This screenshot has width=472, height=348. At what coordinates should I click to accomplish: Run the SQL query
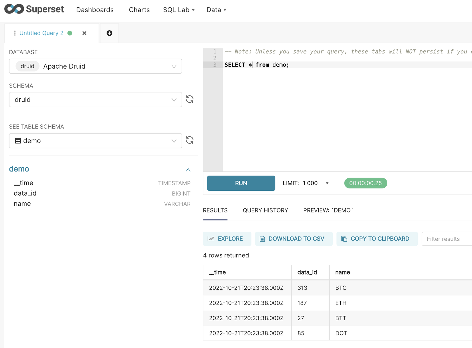tap(241, 183)
